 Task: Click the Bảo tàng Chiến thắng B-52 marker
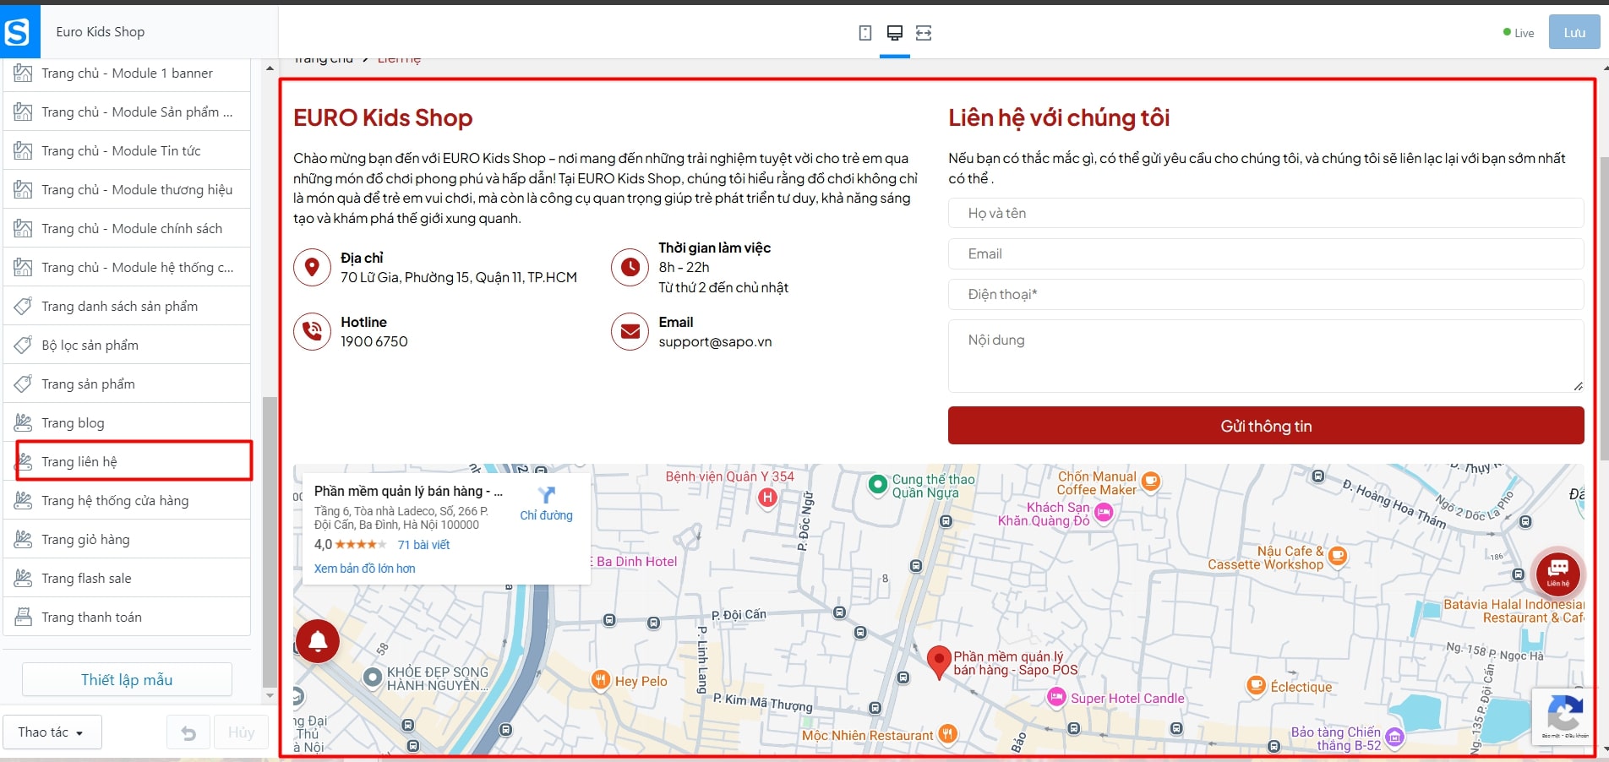coord(1394,738)
